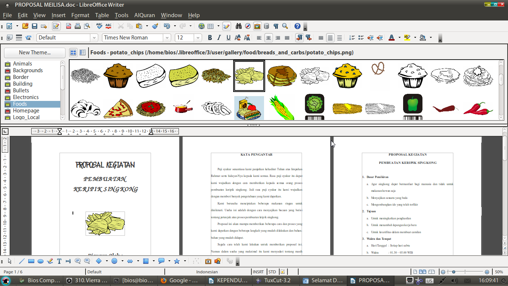The width and height of the screenshot is (508, 286).
Task: Open the Table menu
Action: tap(102, 15)
